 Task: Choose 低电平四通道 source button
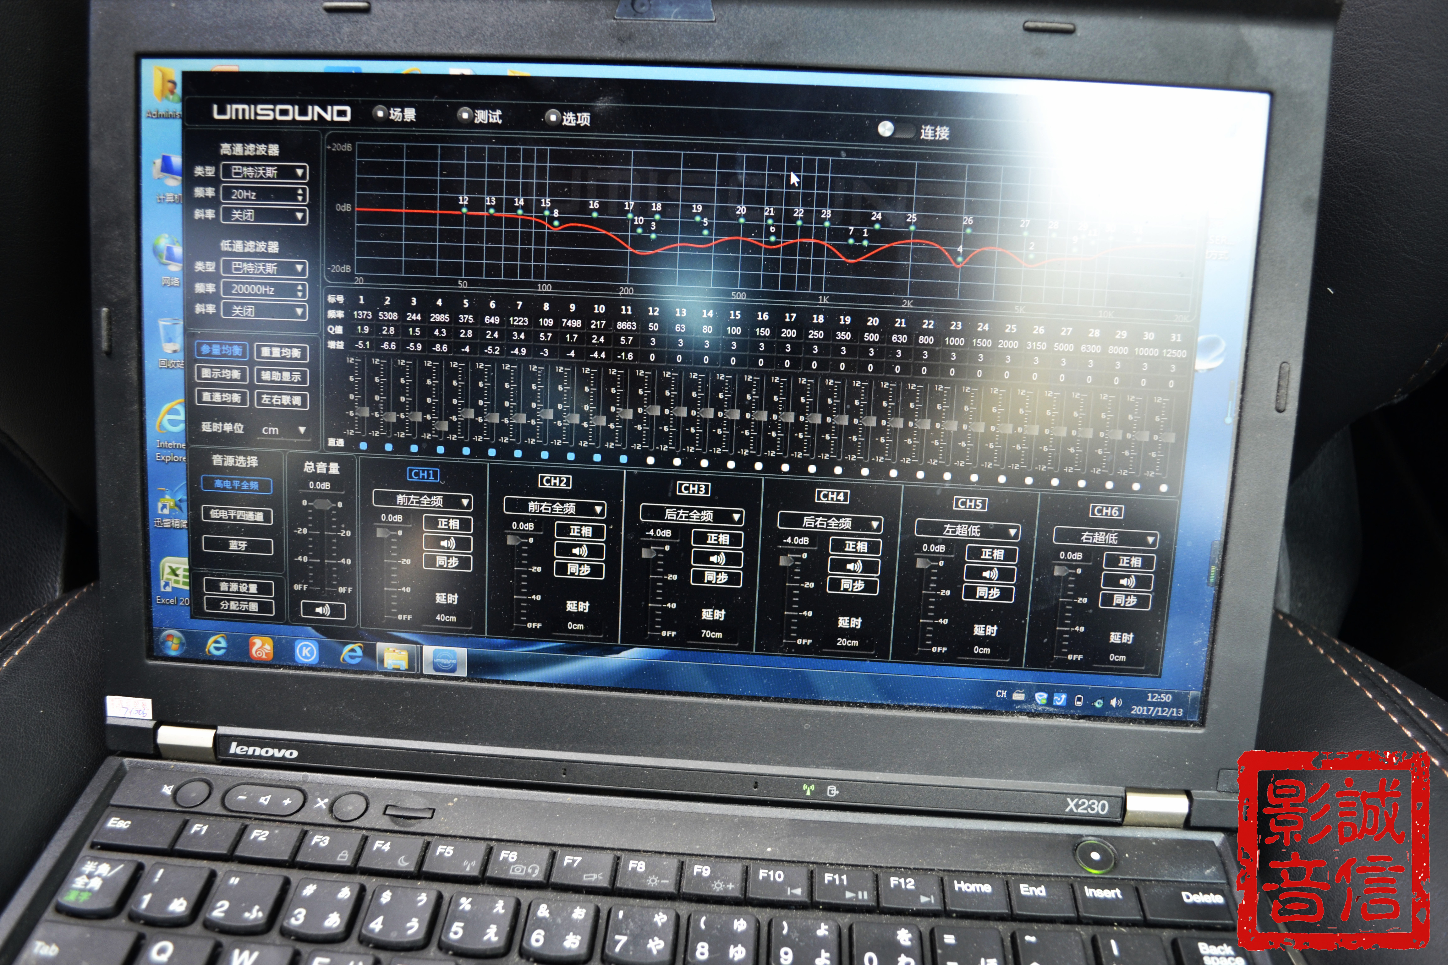tap(237, 515)
